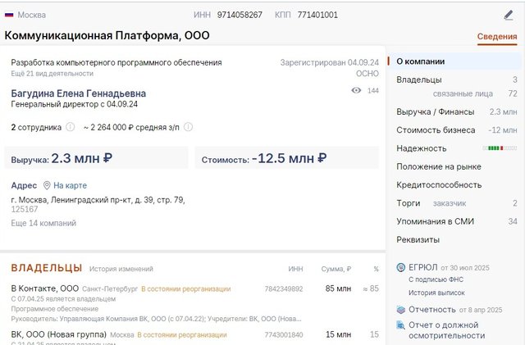Viewport: 525px width, 345px height.
Task: Click В состоянии реорганизации status of В Контакте
Action: (x=186, y=288)
